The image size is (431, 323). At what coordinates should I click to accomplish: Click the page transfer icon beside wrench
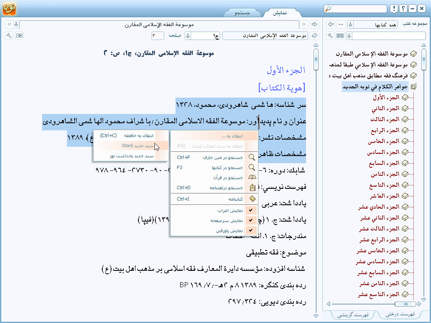click(x=19, y=36)
